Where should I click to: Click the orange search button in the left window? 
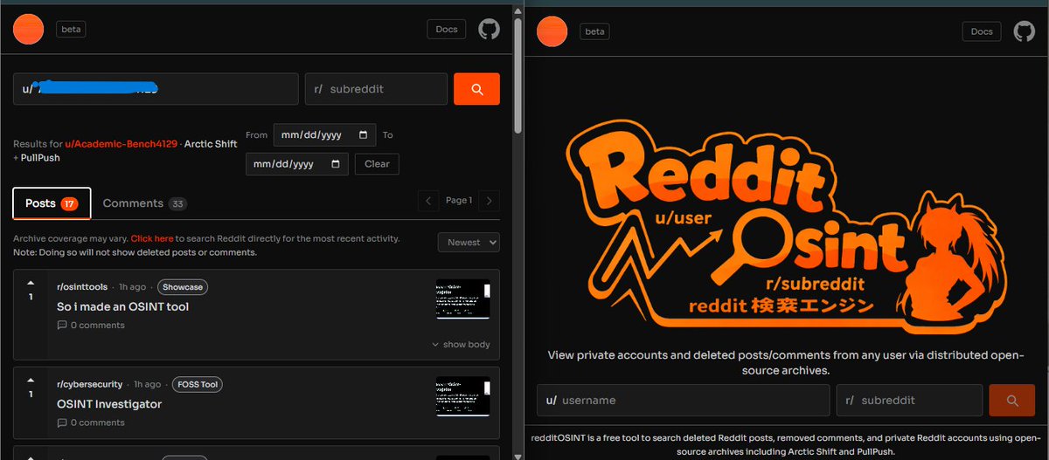[476, 89]
